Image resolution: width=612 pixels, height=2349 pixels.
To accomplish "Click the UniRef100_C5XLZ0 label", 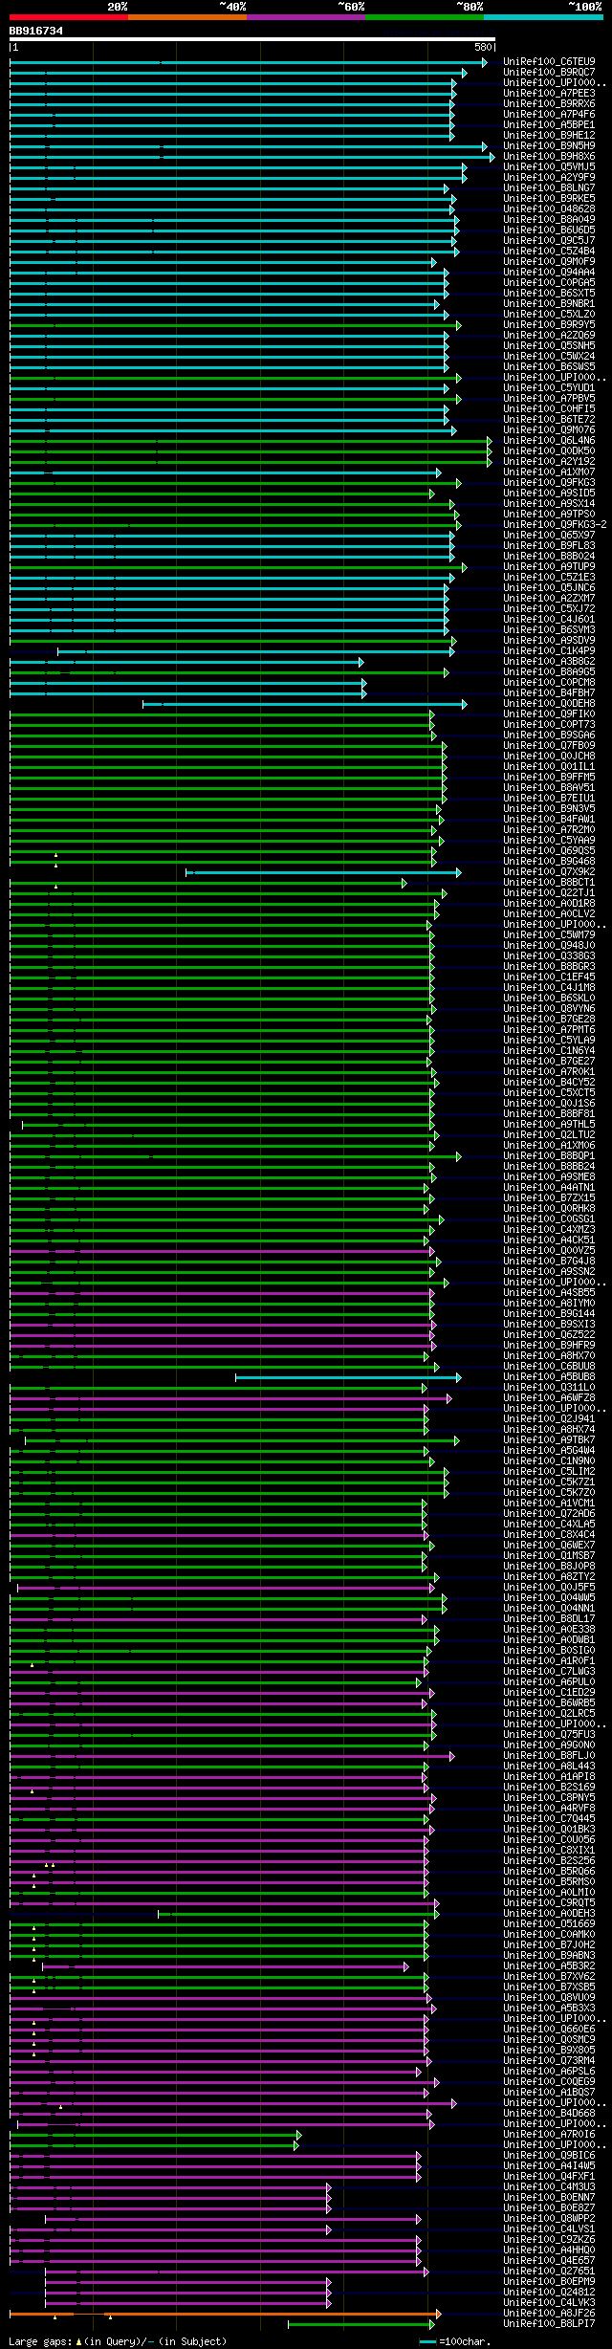I will click(x=549, y=314).
